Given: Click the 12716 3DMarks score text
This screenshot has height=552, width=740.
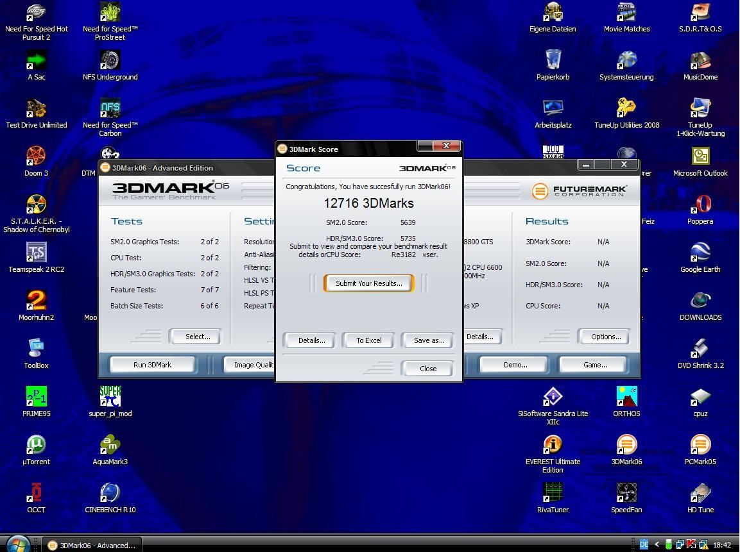Looking at the screenshot, I should point(368,203).
